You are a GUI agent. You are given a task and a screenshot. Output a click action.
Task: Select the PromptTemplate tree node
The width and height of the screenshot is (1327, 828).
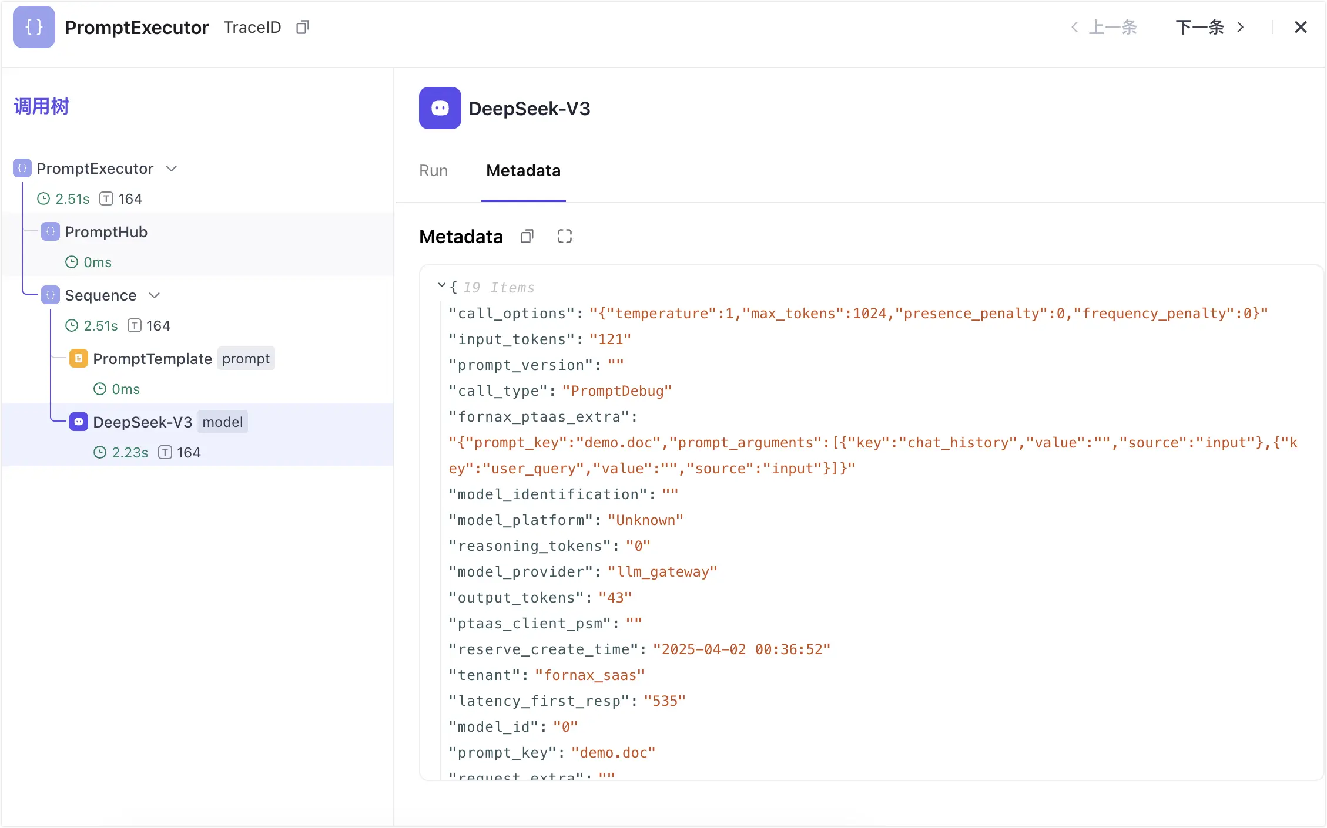152,359
